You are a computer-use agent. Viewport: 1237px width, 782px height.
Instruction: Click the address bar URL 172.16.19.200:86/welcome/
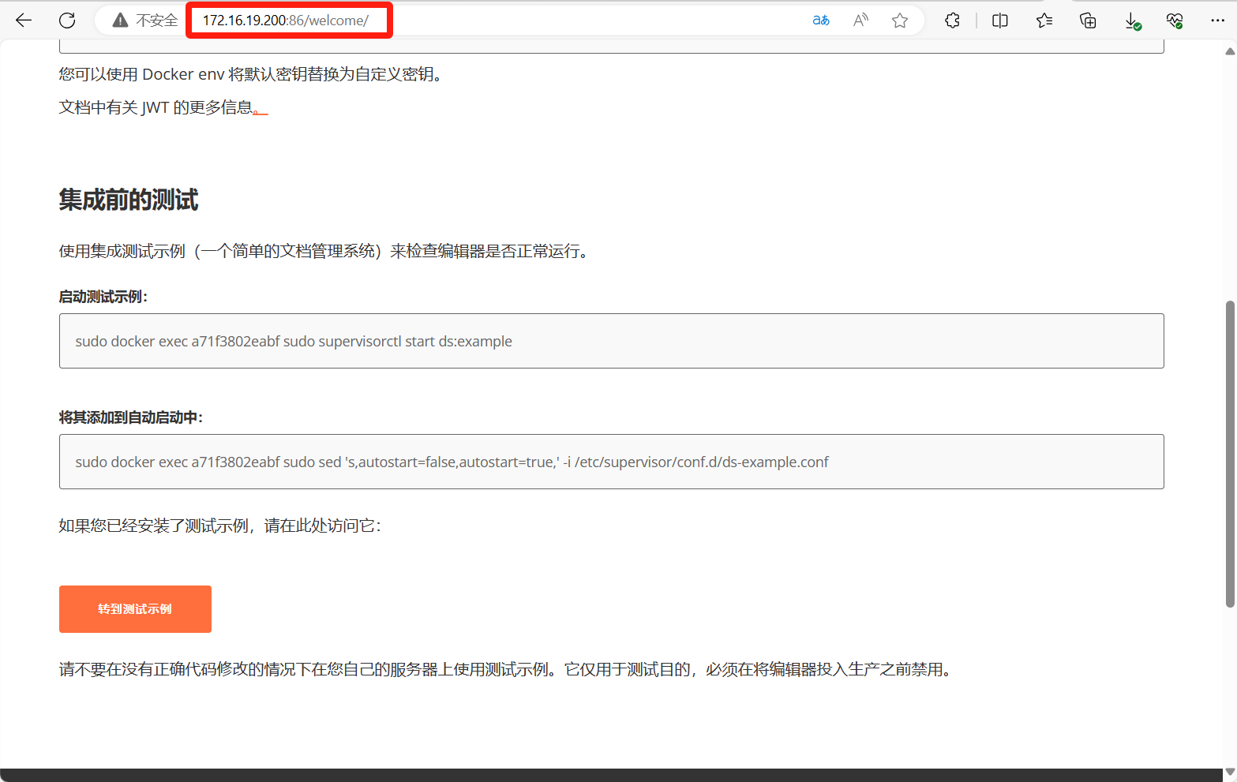click(286, 21)
